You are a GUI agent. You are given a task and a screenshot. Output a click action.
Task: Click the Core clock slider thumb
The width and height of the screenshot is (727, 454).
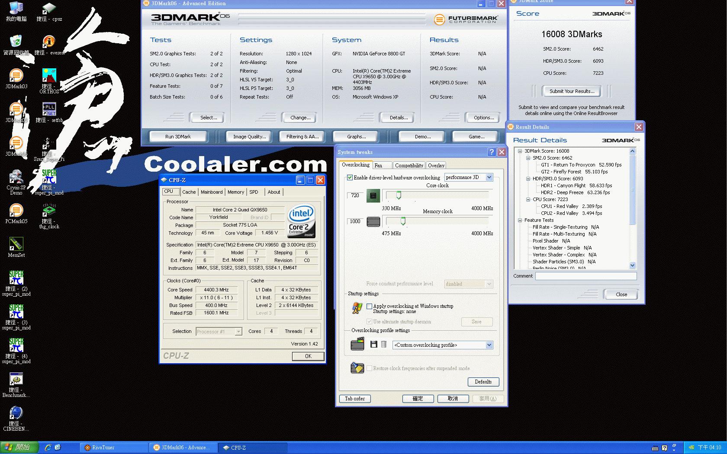[x=399, y=195]
